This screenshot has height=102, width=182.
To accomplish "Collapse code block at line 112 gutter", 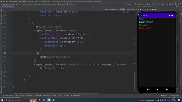I will click(x=12, y=23).
